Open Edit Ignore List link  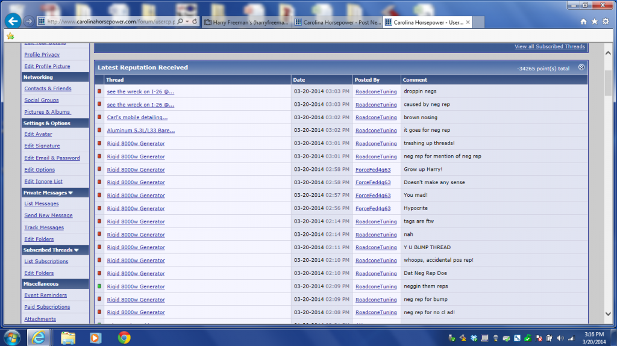[x=43, y=182]
